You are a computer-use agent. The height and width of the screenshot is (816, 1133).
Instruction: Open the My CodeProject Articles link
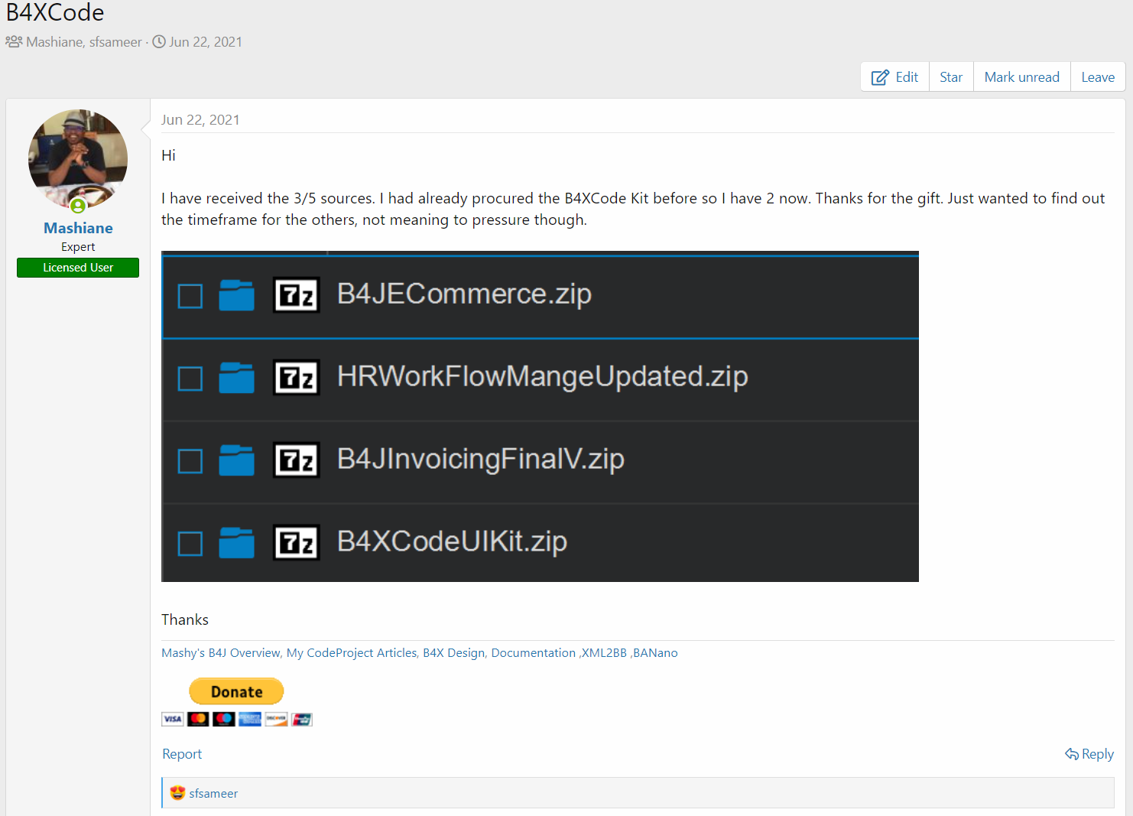[352, 653]
